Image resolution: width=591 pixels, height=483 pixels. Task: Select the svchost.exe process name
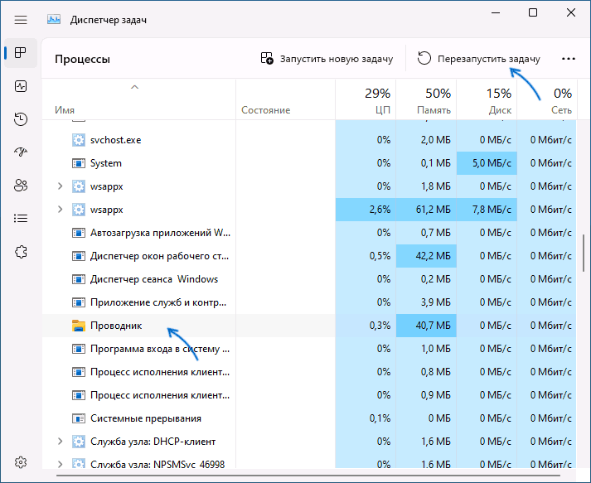(116, 140)
